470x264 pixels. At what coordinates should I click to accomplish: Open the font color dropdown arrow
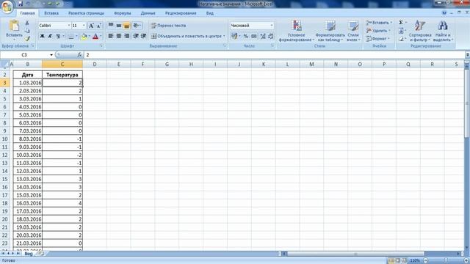(101, 36)
